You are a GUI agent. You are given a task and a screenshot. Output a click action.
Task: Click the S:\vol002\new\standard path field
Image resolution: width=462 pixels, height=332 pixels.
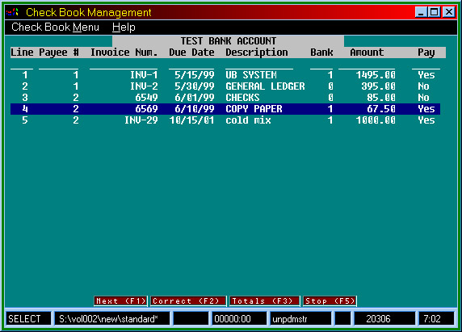(112, 319)
